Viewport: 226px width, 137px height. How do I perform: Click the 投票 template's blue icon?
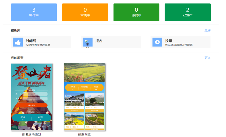tap(157, 42)
